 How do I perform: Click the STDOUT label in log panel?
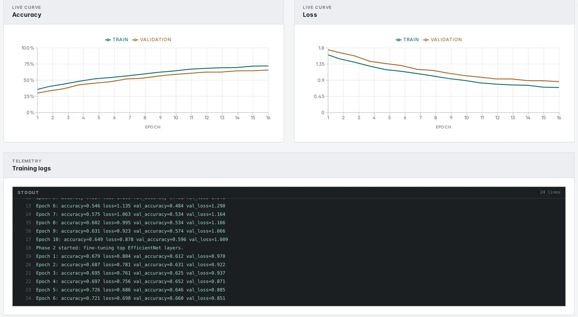(28, 192)
